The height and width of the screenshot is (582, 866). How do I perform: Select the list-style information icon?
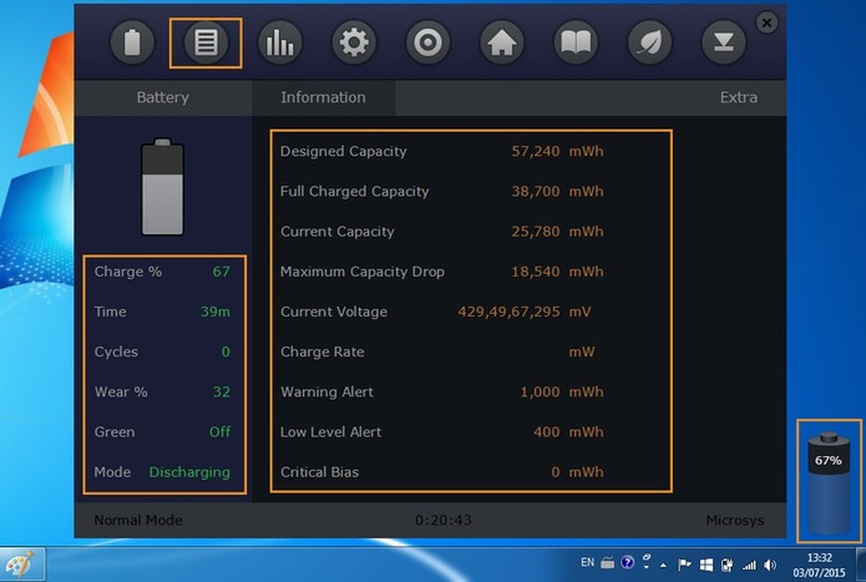tap(206, 42)
